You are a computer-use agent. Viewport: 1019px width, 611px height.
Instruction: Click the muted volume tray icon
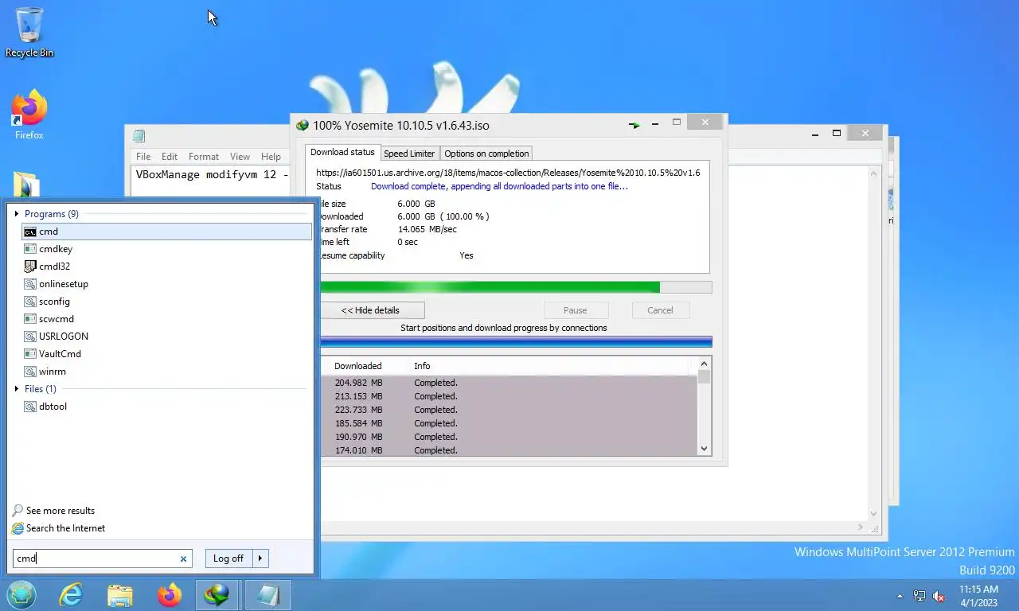tap(939, 595)
